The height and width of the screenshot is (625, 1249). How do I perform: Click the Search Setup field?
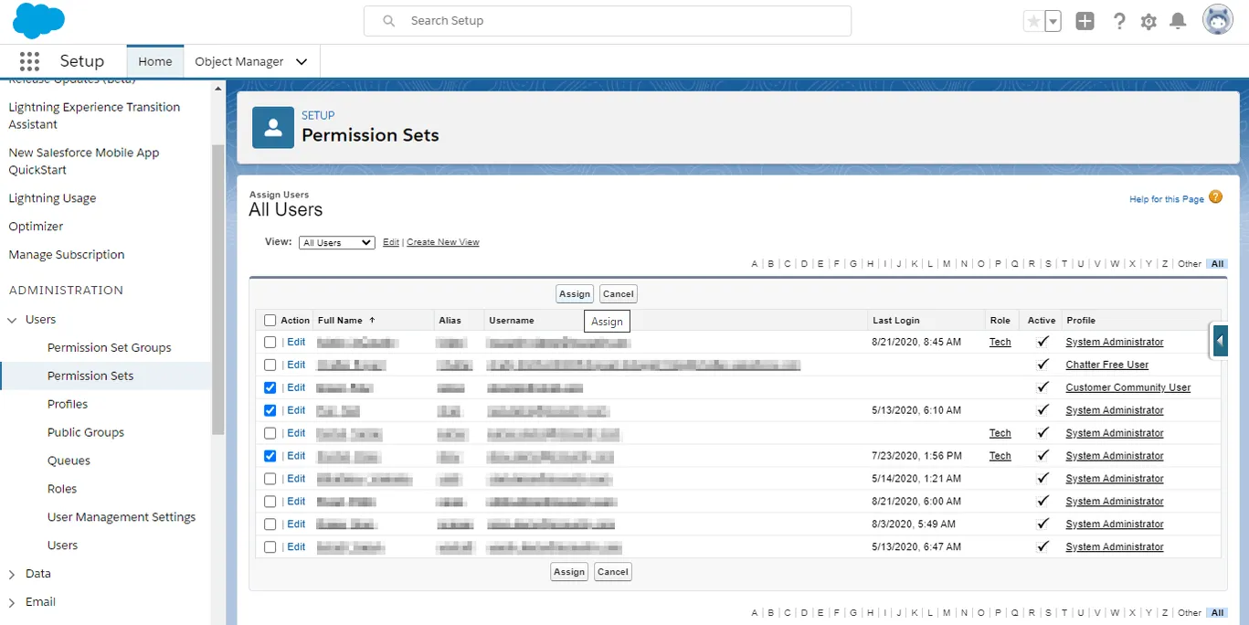[x=608, y=21]
